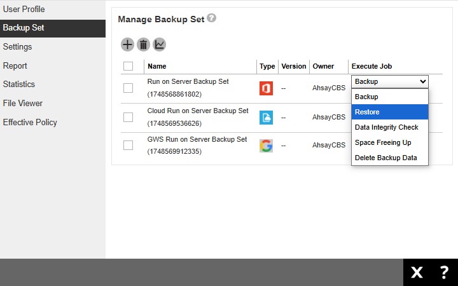The height and width of the screenshot is (286, 458).
Task: Choose Delete Backup Data option
Action: (x=389, y=158)
